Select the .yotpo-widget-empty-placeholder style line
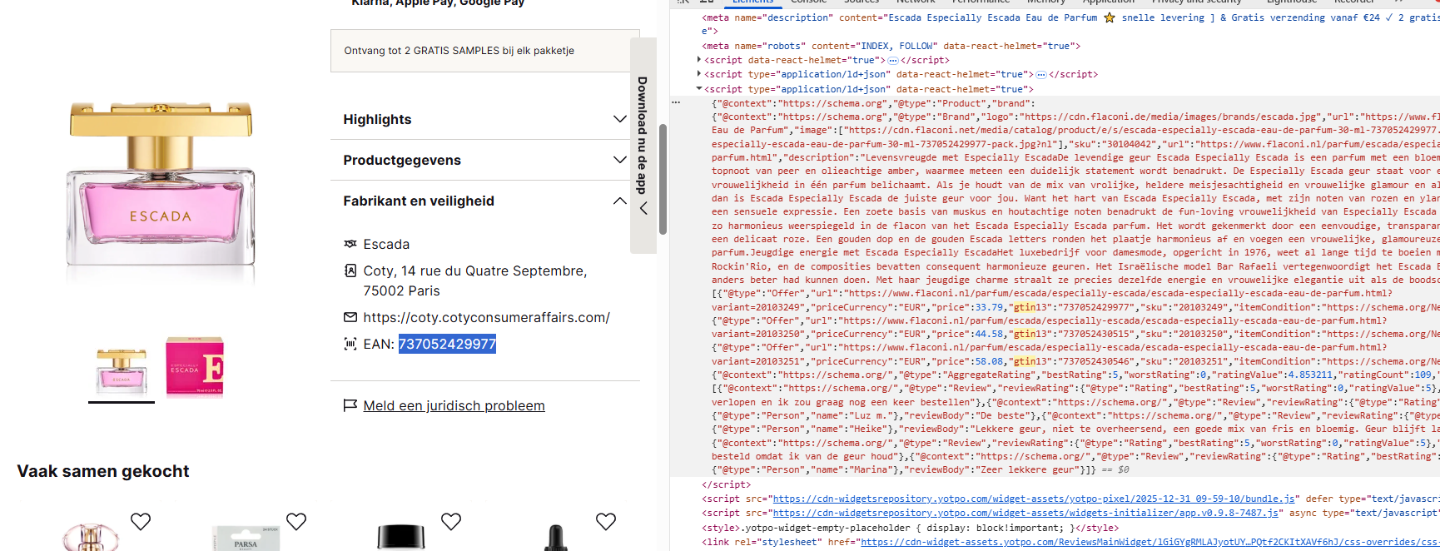 [910, 528]
